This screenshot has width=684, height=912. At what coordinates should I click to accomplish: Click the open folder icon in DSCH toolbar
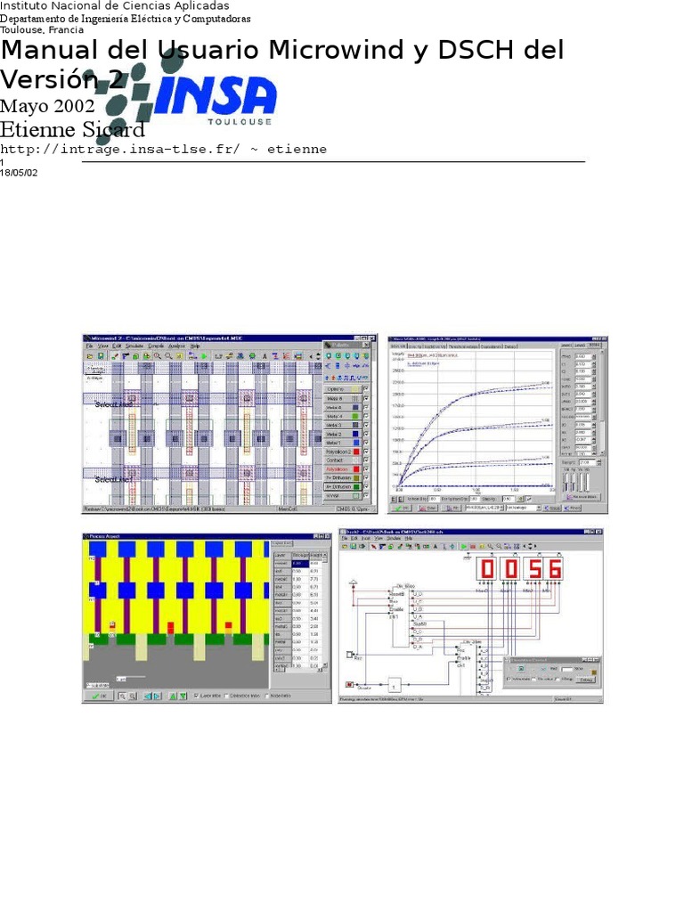click(x=345, y=546)
